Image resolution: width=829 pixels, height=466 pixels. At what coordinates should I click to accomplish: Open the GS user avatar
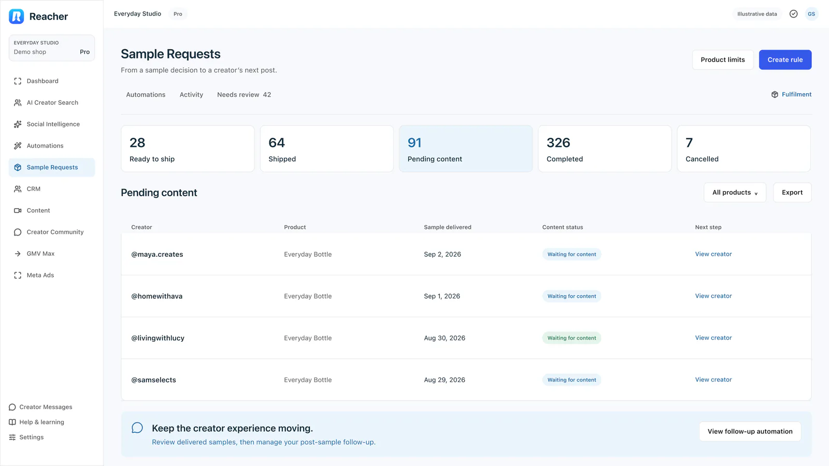811,14
